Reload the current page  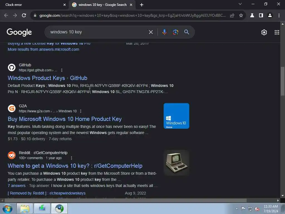[24, 16]
